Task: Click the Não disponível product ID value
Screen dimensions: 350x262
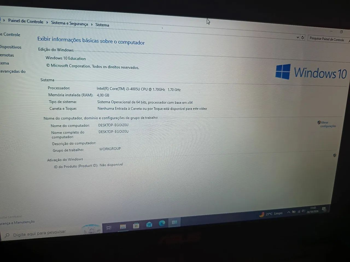Action: pos(111,165)
